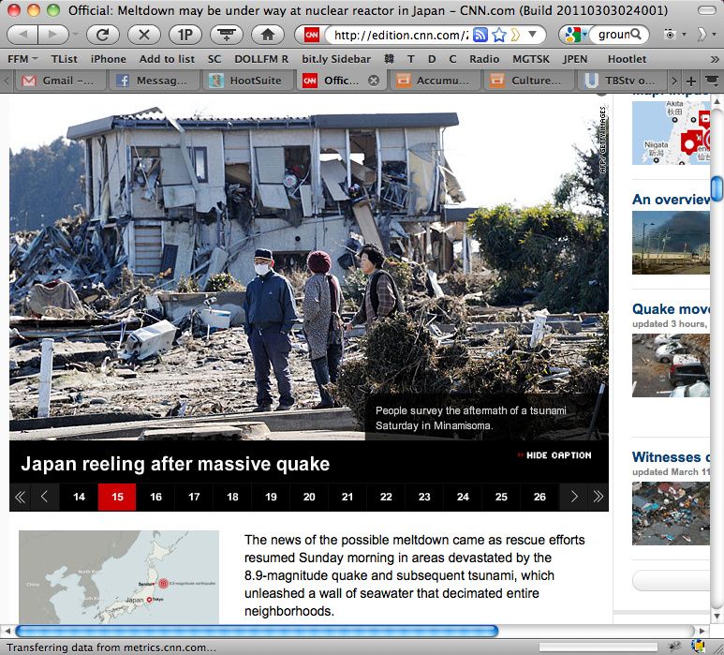The height and width of the screenshot is (655, 724).
Task: Close the active CNN tab
Action: 374,81
